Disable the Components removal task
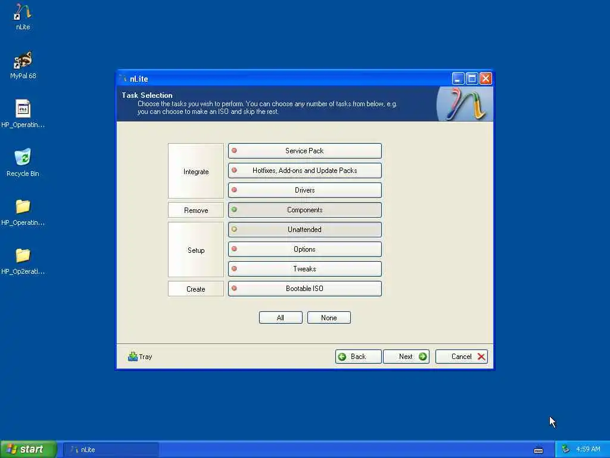Screen dimensions: 610x458 pyautogui.click(x=304, y=210)
